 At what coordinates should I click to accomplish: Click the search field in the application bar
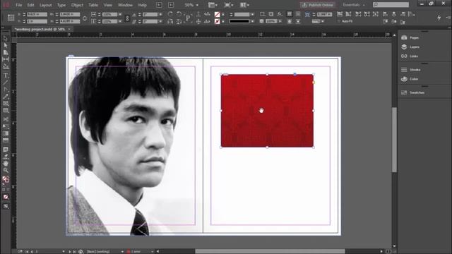coord(391,5)
